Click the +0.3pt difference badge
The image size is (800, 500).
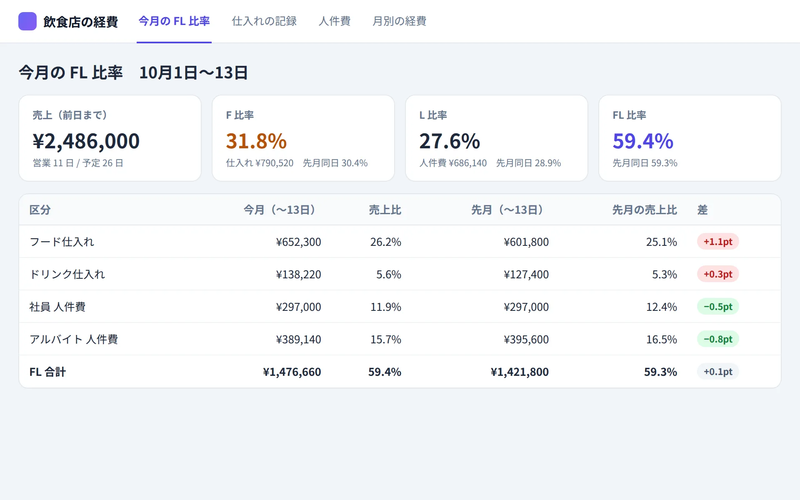tap(718, 274)
